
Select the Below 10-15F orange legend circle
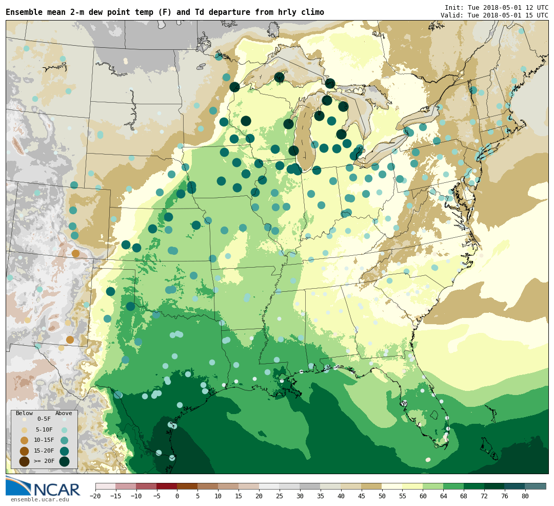[x=25, y=441]
